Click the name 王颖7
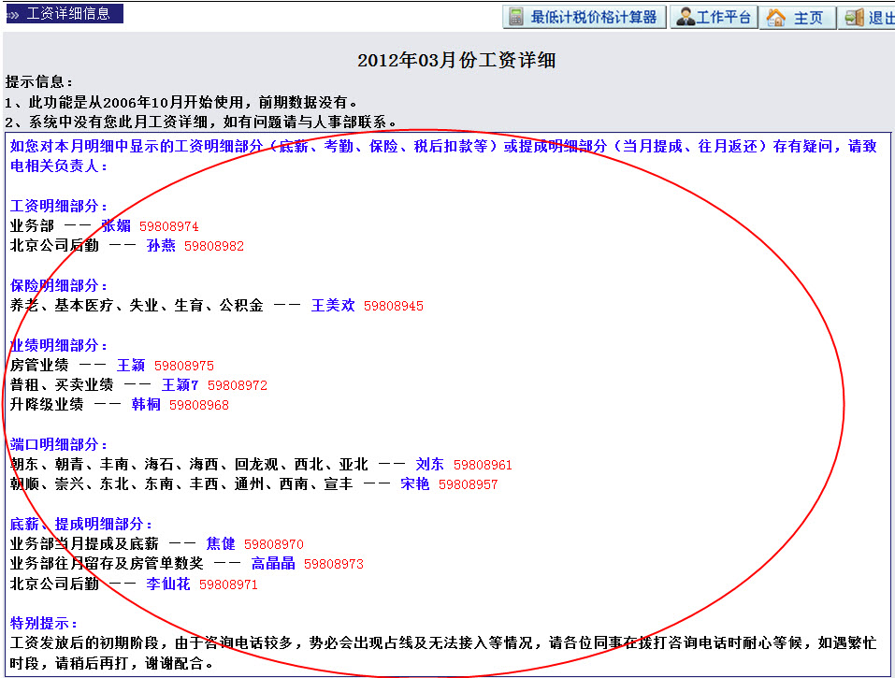Image resolution: width=895 pixels, height=678 pixels. pos(180,385)
